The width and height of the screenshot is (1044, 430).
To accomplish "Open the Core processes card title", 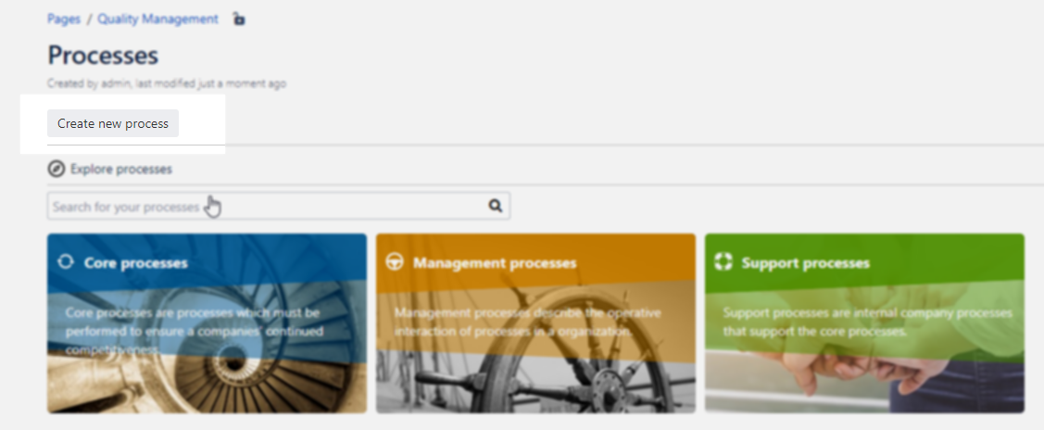I will click(136, 263).
